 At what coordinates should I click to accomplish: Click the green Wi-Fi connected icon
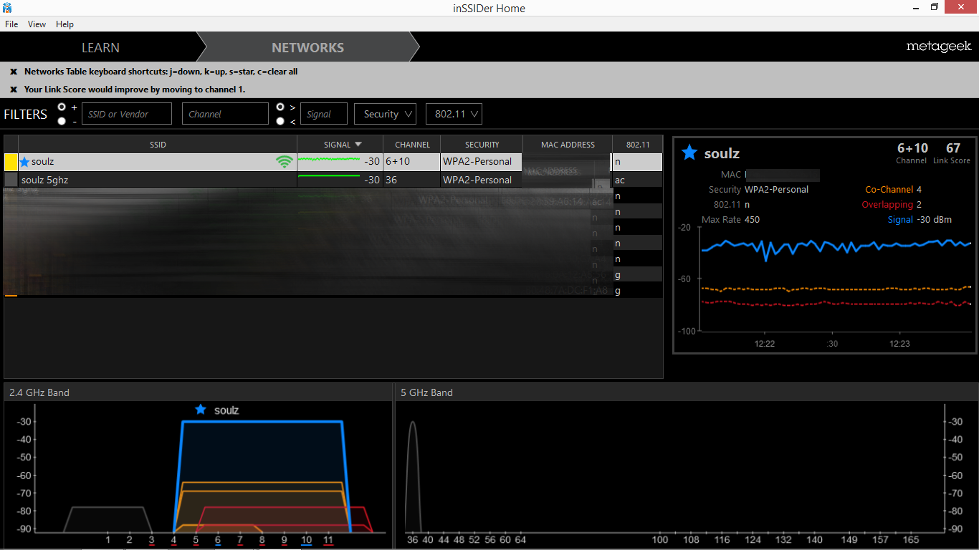(285, 162)
